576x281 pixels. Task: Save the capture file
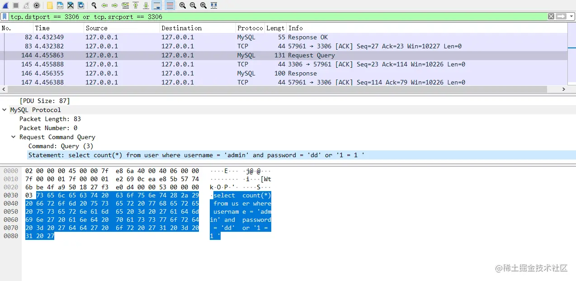point(60,5)
